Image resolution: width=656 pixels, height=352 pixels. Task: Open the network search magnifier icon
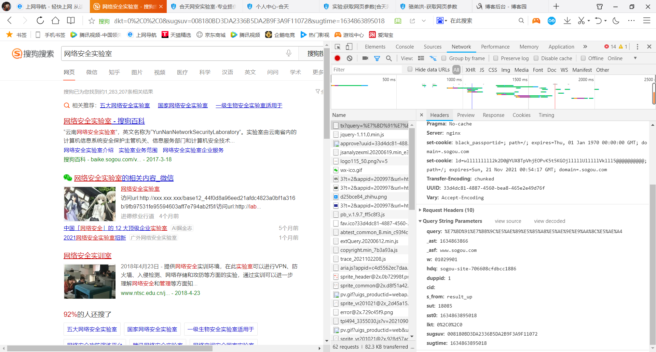(389, 58)
